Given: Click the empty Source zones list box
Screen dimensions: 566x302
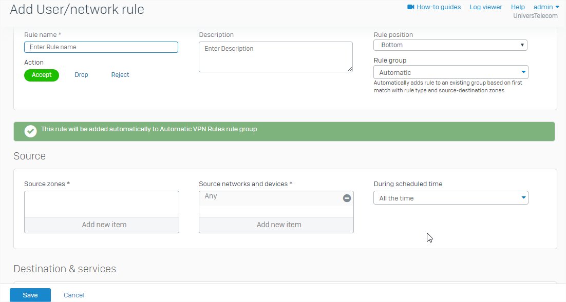Looking at the screenshot, I should click(x=102, y=204).
